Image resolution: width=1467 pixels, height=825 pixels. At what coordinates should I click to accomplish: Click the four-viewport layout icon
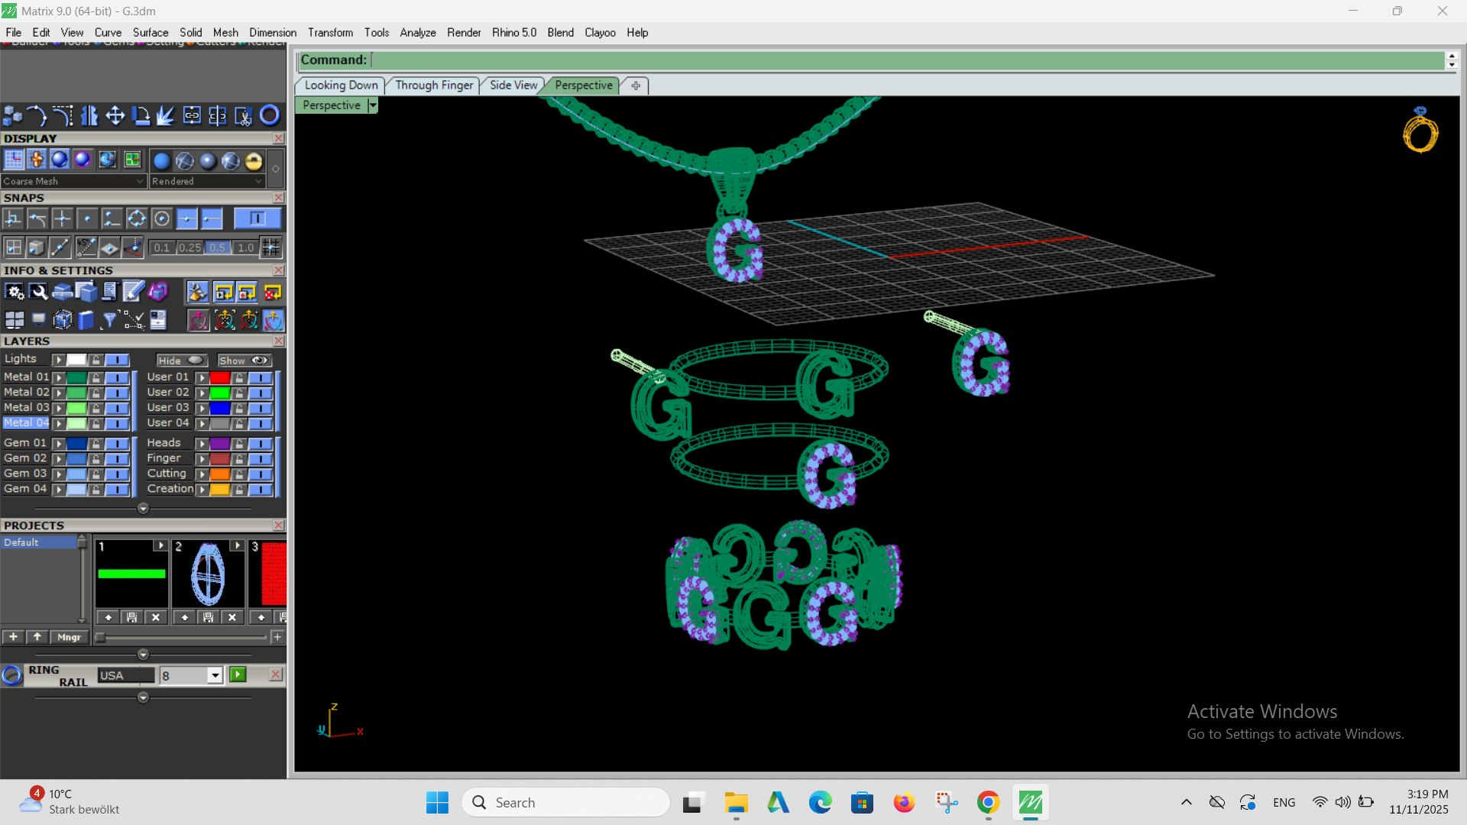click(15, 320)
